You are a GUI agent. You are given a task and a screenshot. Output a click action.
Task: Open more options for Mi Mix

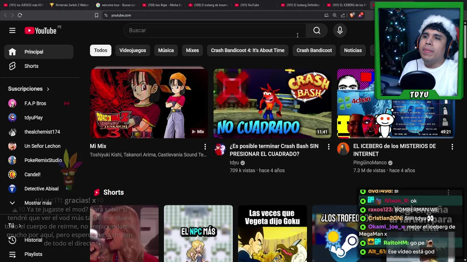point(205,147)
